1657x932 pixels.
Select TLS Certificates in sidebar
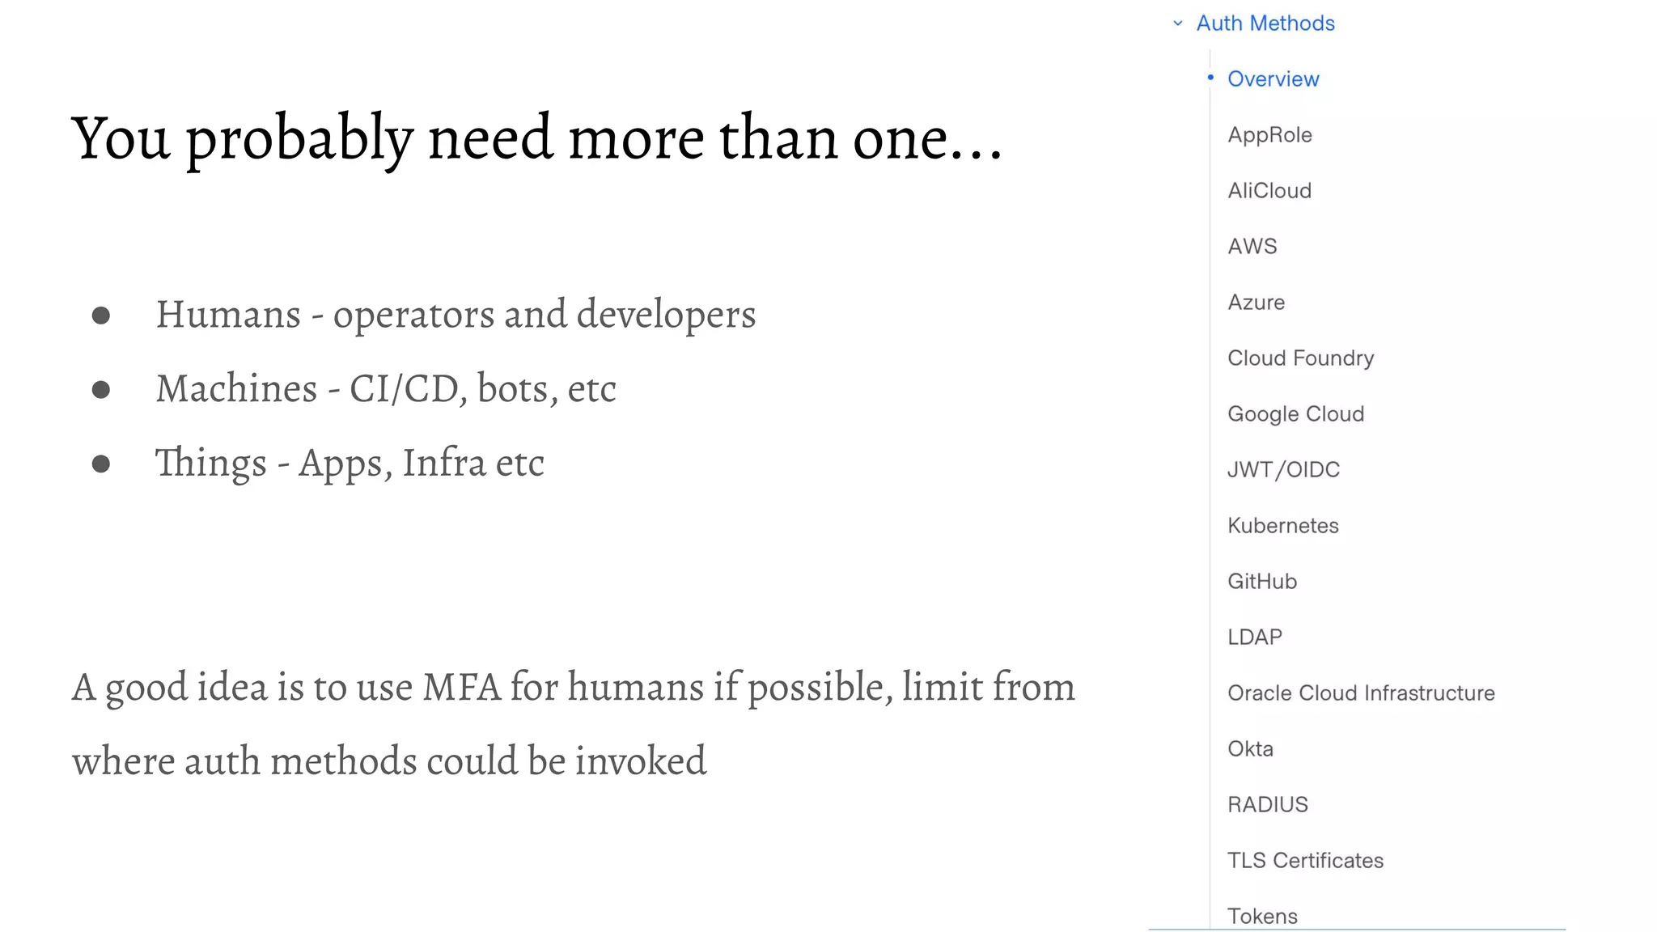pos(1305,861)
